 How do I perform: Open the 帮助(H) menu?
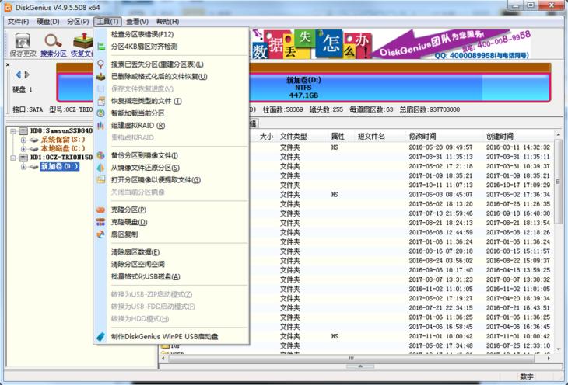pyautogui.click(x=167, y=22)
